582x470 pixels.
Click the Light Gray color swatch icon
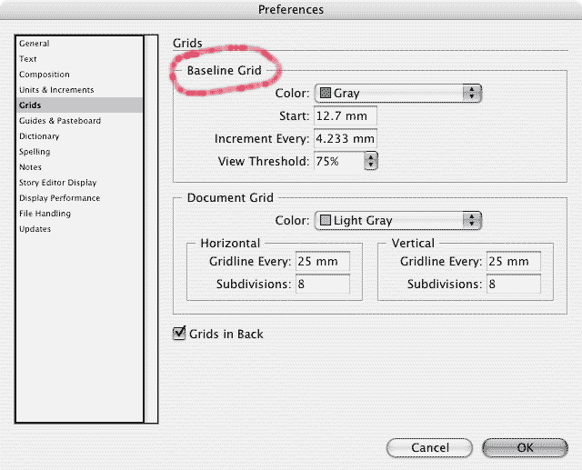pos(326,220)
